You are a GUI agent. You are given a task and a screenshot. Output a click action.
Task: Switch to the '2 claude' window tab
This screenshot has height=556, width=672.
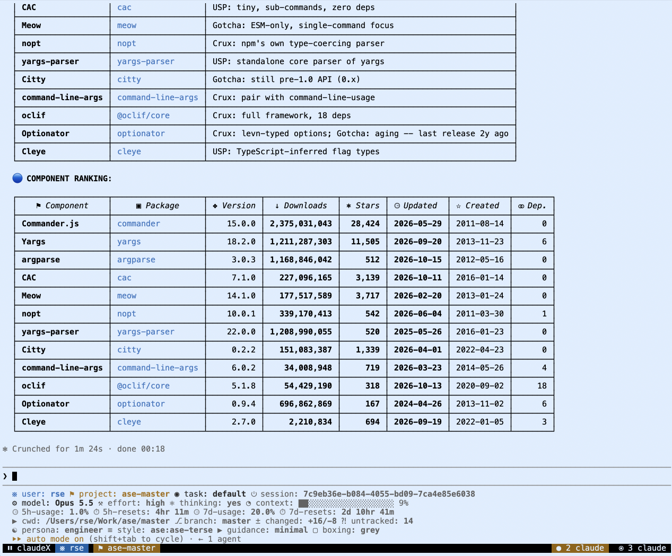click(580, 548)
